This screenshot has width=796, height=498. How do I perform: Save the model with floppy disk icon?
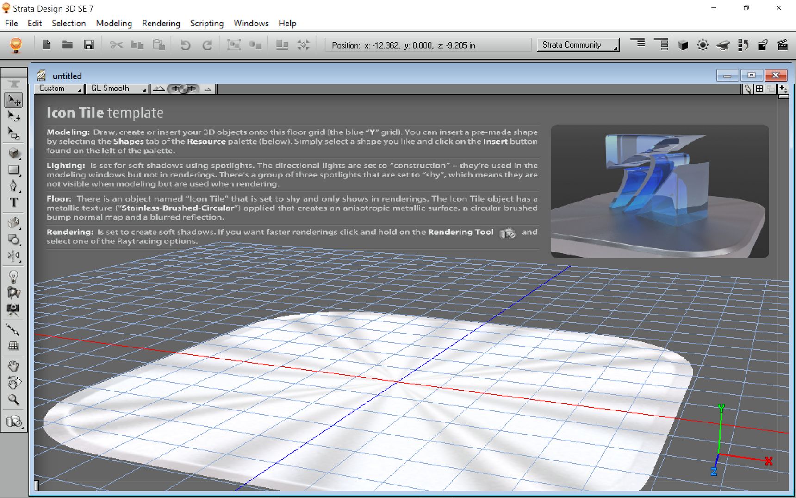(x=89, y=44)
